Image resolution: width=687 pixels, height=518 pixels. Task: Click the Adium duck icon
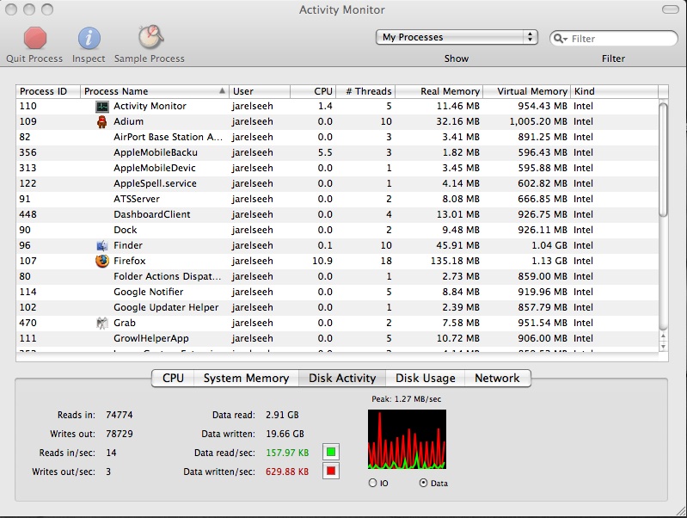101,121
